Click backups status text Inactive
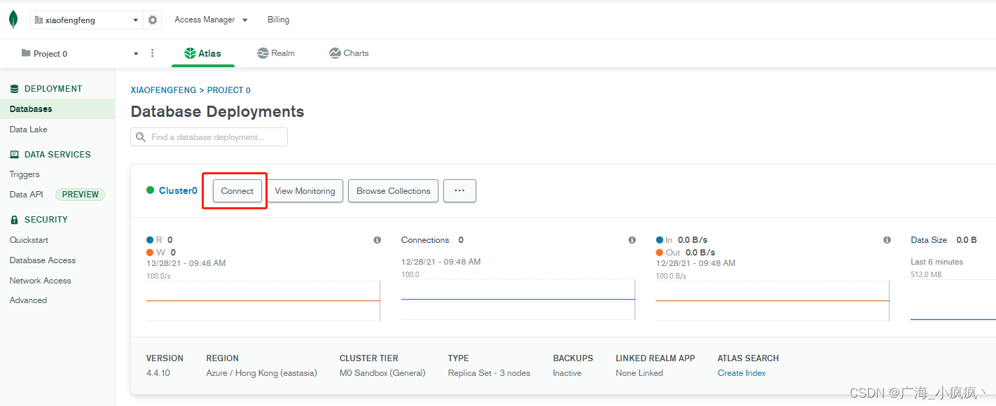 tap(567, 373)
